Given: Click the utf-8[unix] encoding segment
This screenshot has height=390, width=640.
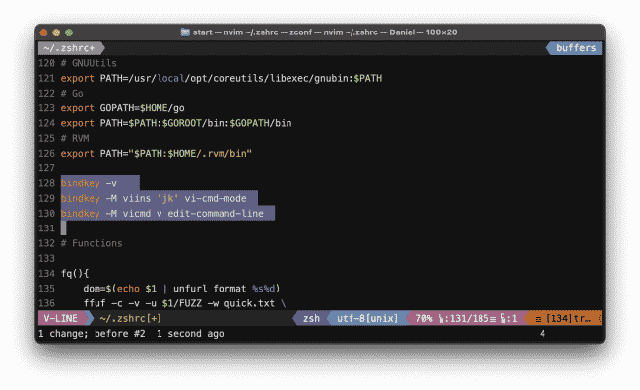Looking at the screenshot, I should click(x=367, y=318).
